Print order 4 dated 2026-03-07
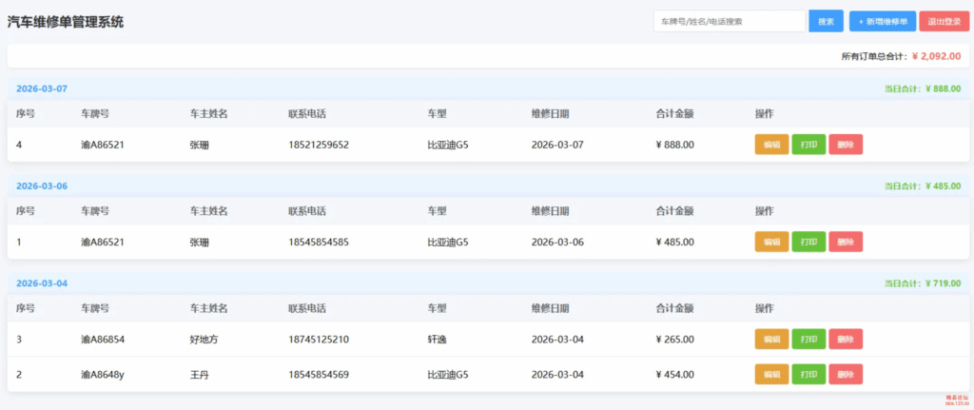Image resolution: width=974 pixels, height=410 pixels. click(x=808, y=145)
